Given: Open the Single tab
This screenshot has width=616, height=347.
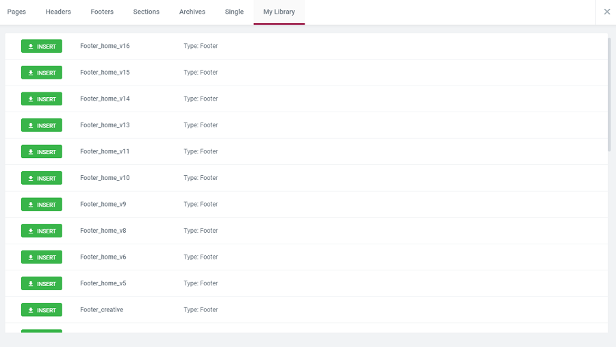Looking at the screenshot, I should pyautogui.click(x=234, y=12).
